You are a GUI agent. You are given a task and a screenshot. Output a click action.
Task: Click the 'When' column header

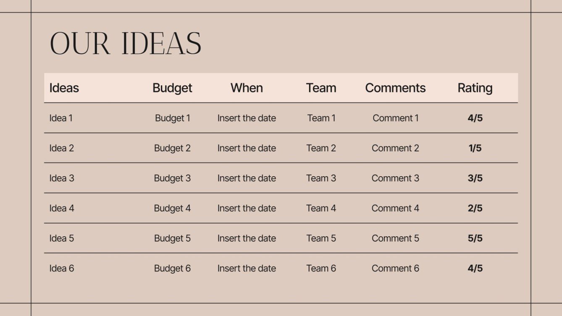(x=247, y=88)
